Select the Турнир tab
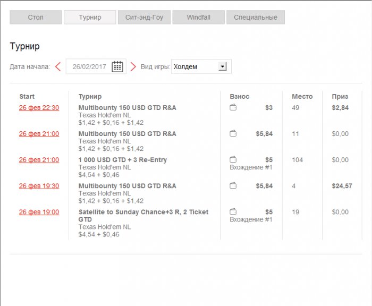 click(x=90, y=18)
